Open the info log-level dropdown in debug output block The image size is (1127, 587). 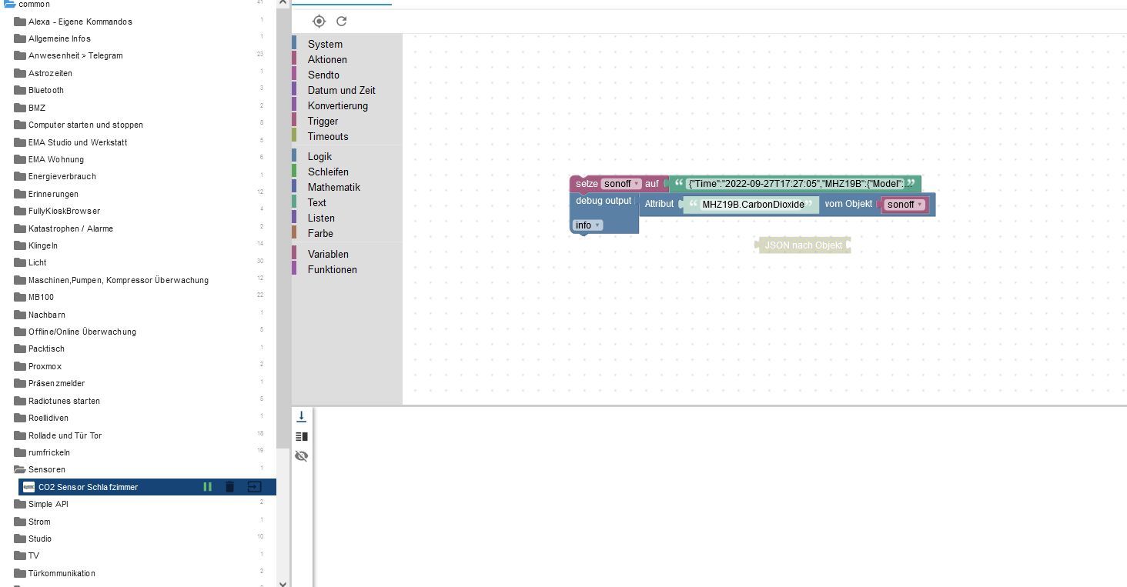click(587, 225)
